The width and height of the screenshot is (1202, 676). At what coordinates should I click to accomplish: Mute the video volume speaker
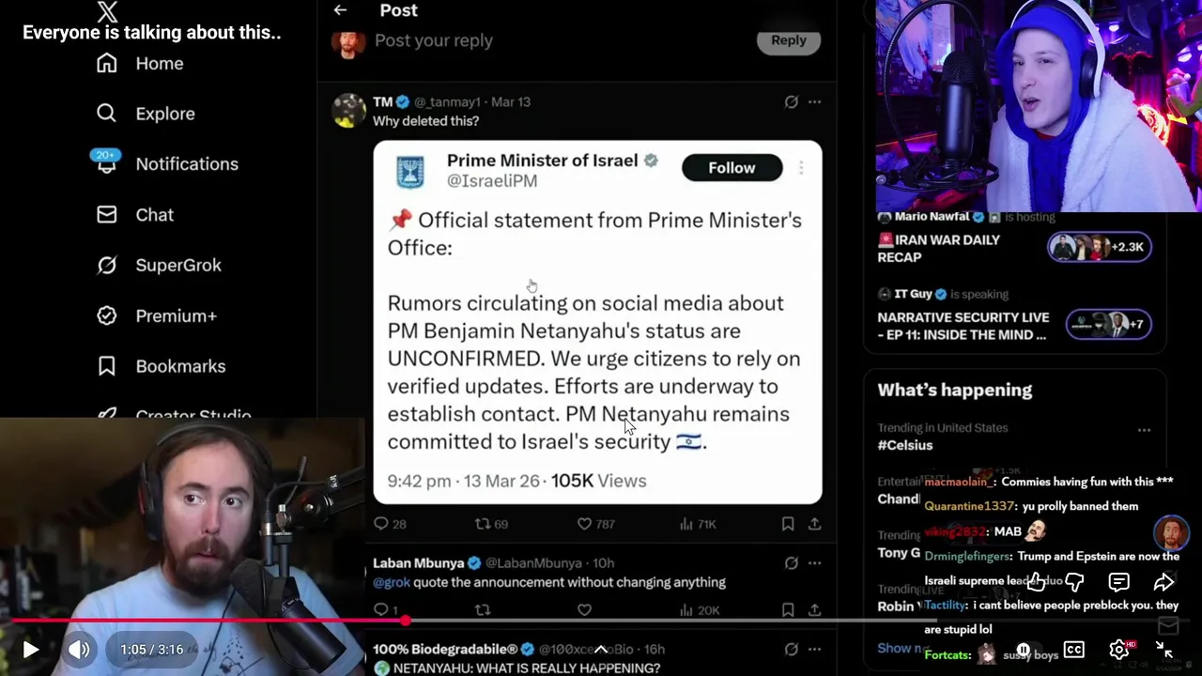[79, 650]
